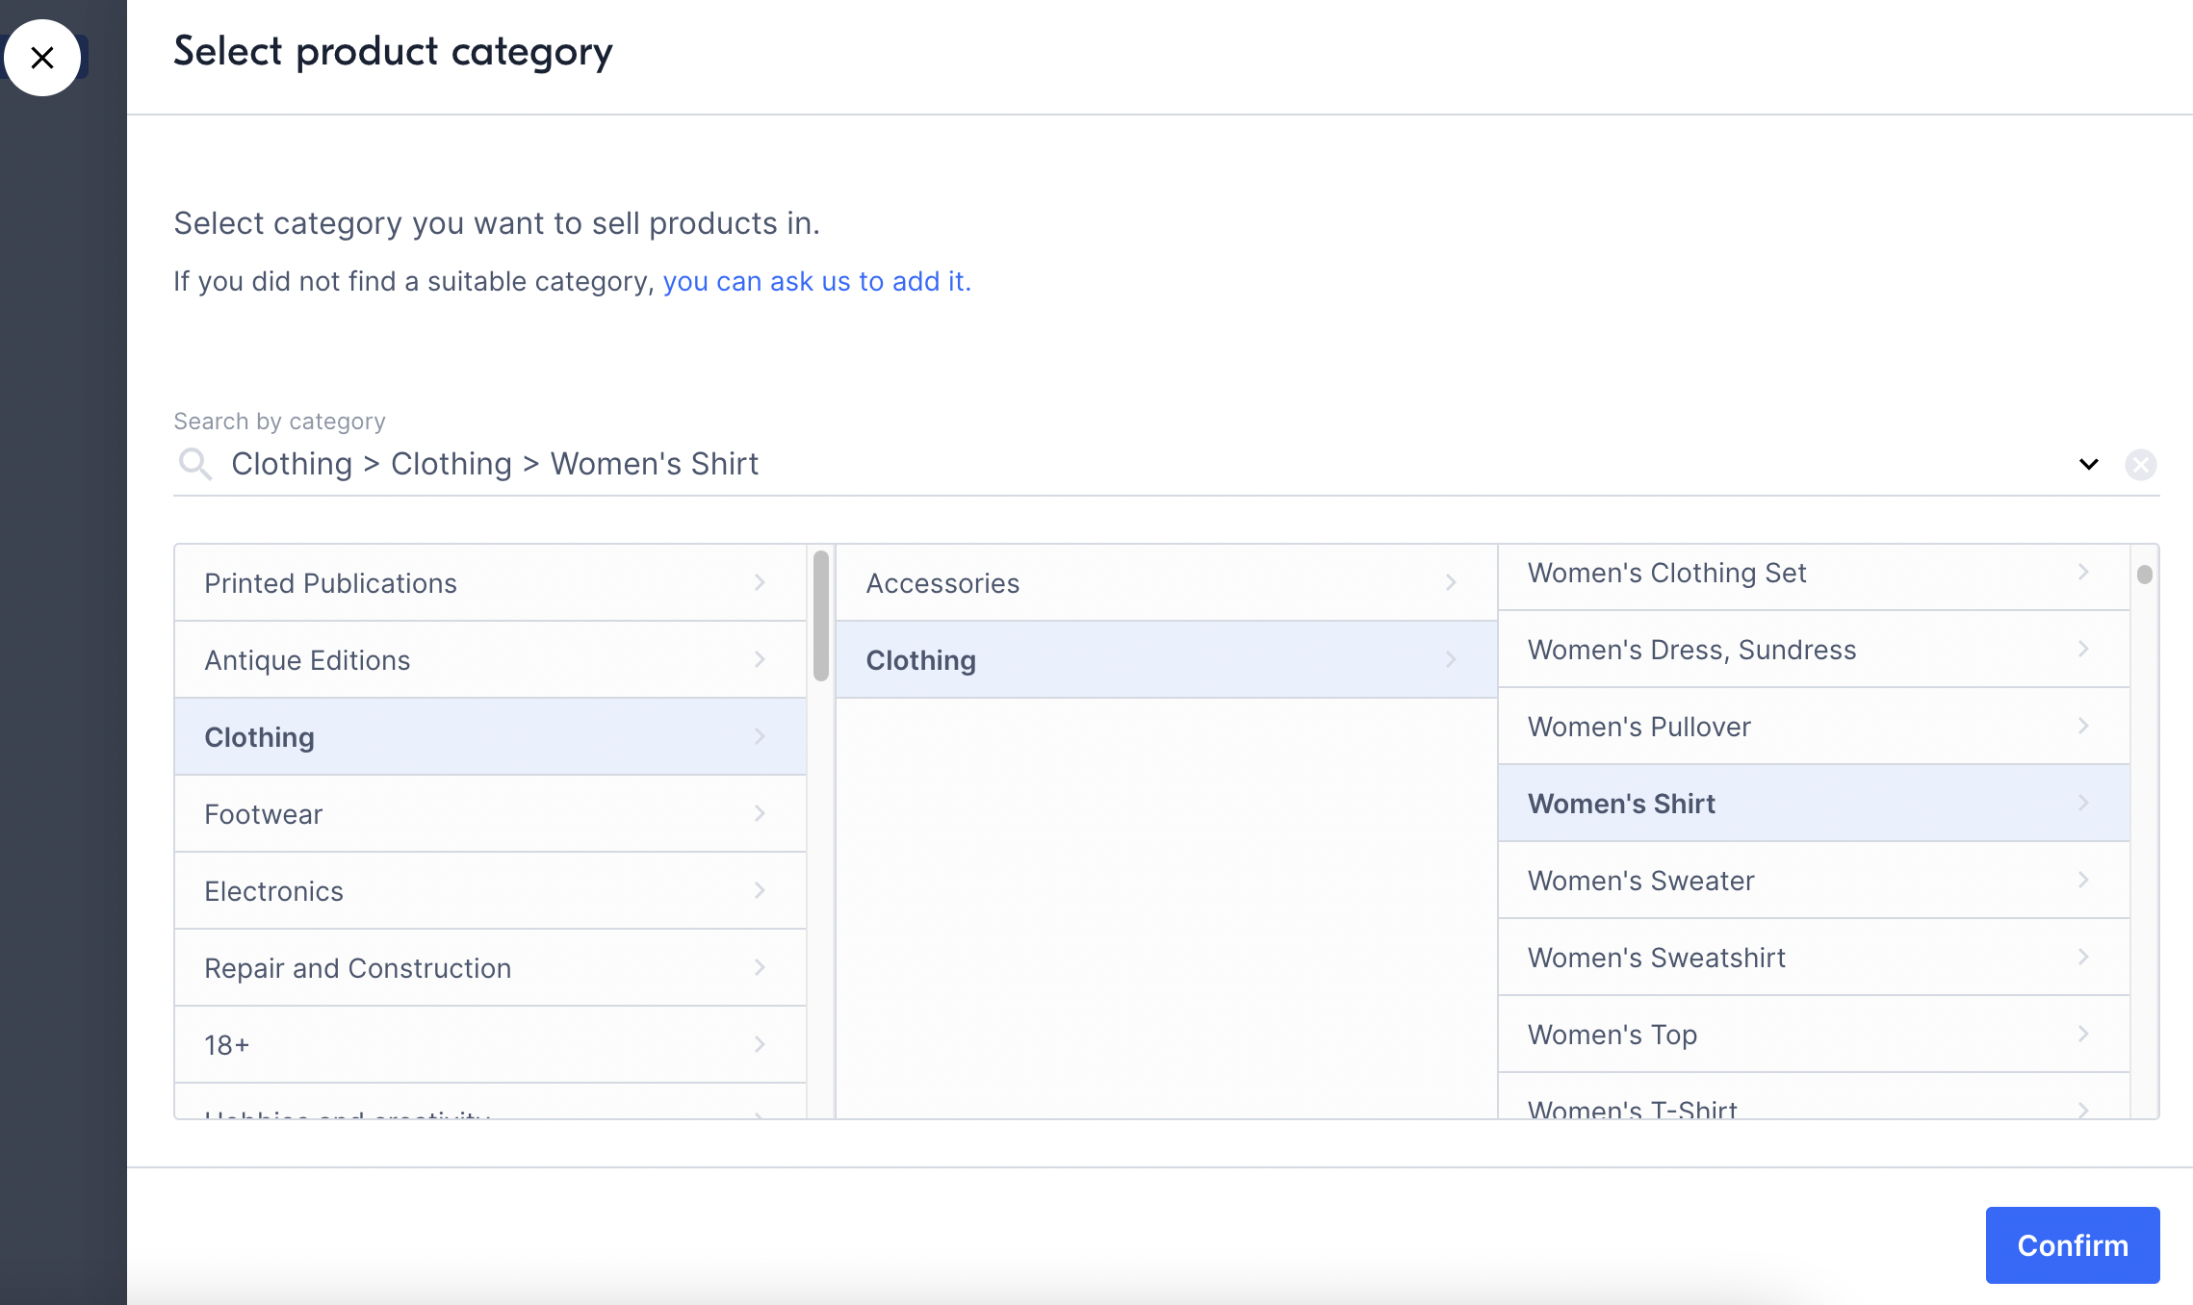2193x1305 pixels.
Task: Choose Women's Top
Action: pos(1814,1035)
